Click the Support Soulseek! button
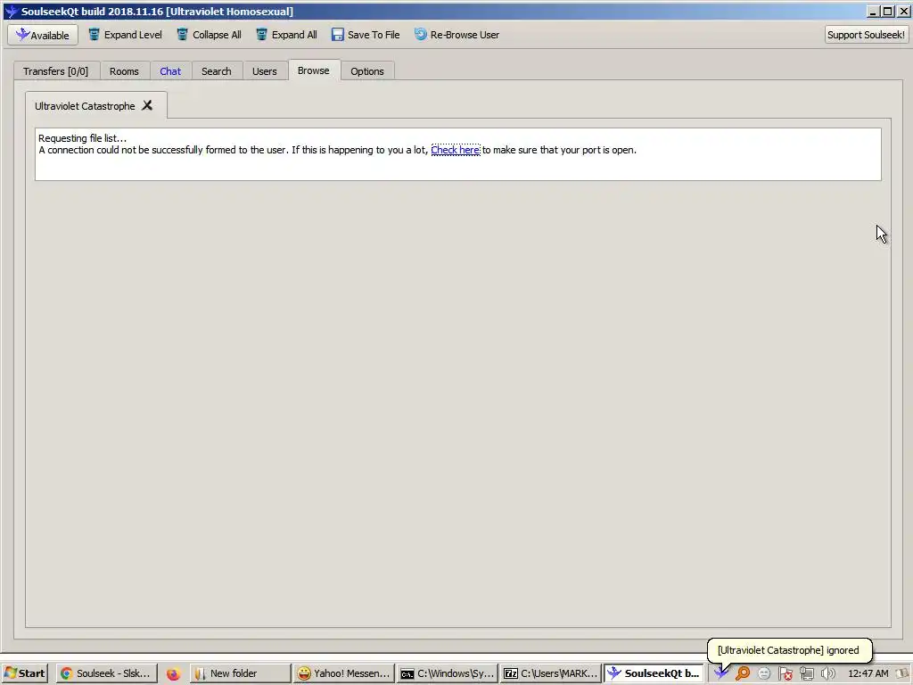Image resolution: width=913 pixels, height=685 pixels. [x=866, y=35]
